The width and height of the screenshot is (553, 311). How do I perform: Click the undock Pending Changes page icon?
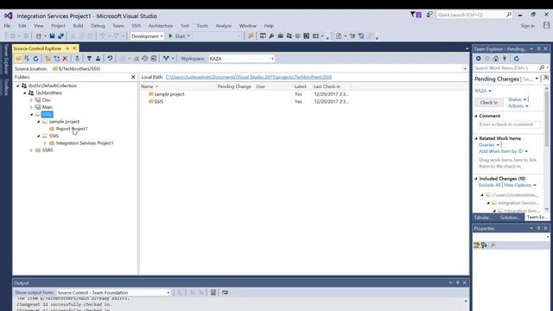tap(545, 78)
